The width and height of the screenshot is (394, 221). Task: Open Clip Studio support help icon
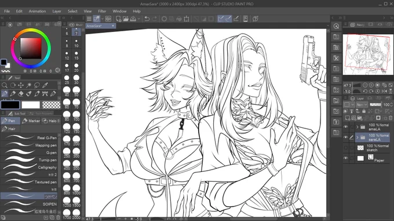tap(256, 19)
